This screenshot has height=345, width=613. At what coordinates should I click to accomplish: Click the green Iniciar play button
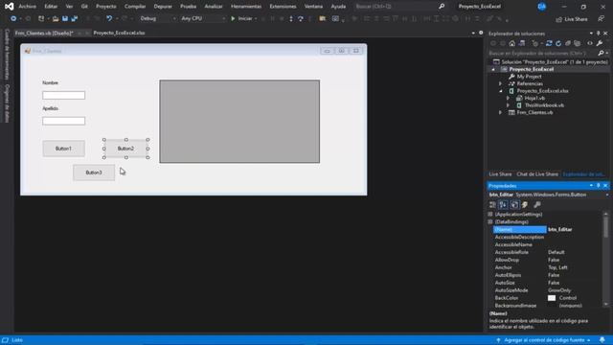(233, 18)
